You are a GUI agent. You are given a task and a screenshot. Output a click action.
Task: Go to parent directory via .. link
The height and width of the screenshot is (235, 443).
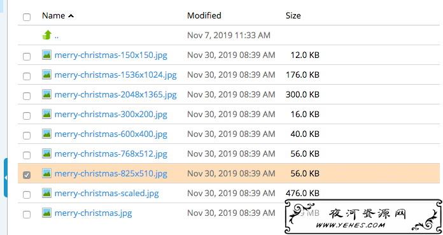click(x=57, y=36)
